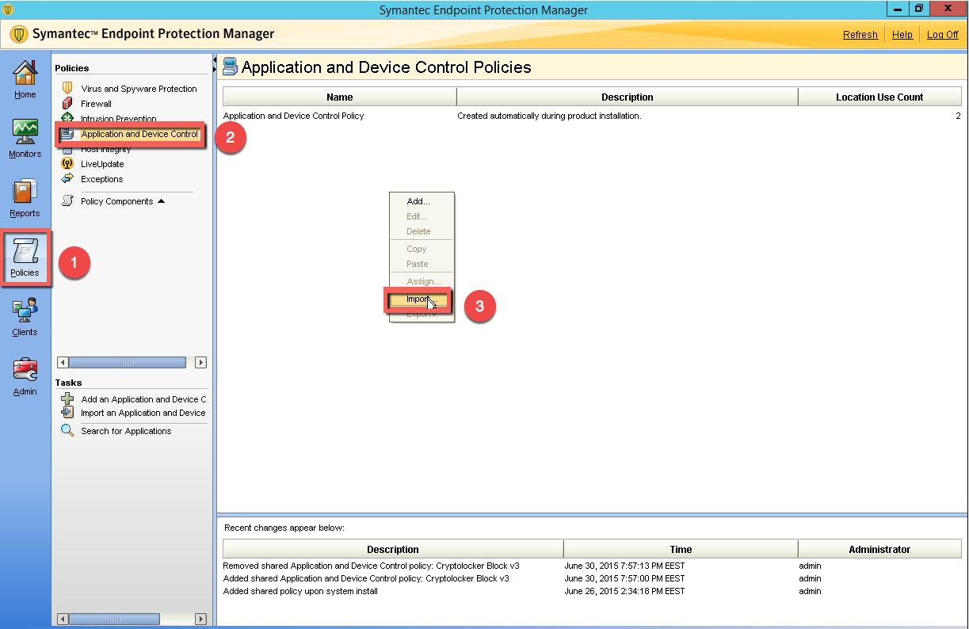Open the Help link
The height and width of the screenshot is (629, 969).
click(902, 35)
